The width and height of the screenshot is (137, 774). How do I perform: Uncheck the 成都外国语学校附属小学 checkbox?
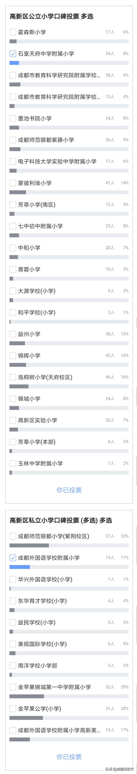click(x=13, y=558)
